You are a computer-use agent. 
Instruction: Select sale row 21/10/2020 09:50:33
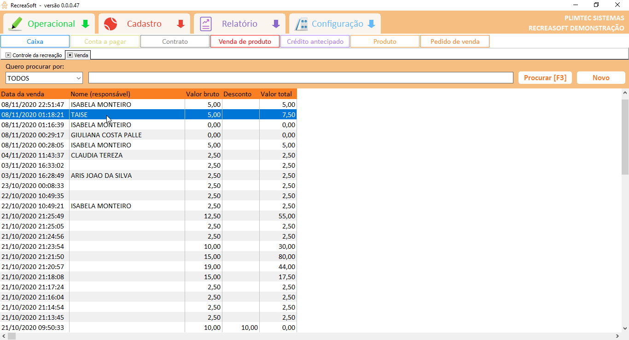pos(148,328)
